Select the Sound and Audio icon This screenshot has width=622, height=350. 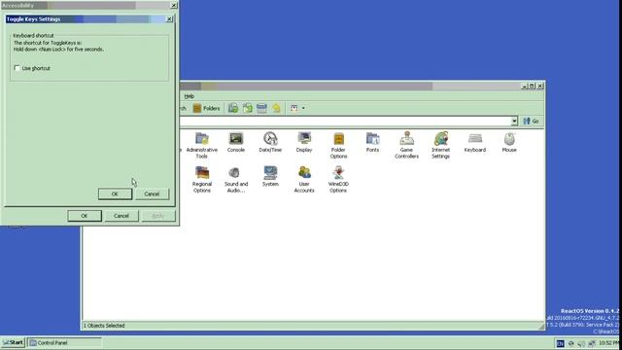(236, 179)
